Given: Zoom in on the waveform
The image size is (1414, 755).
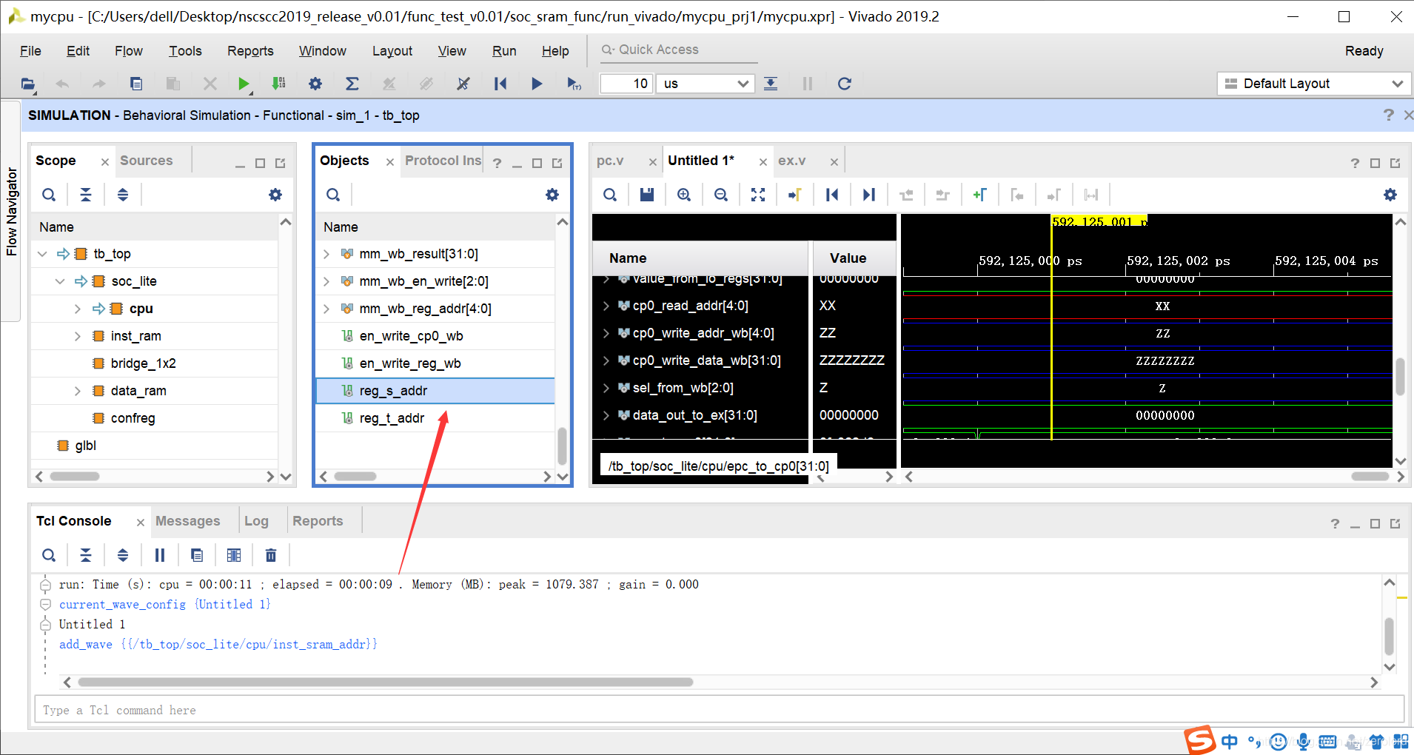Looking at the screenshot, I should 684,195.
